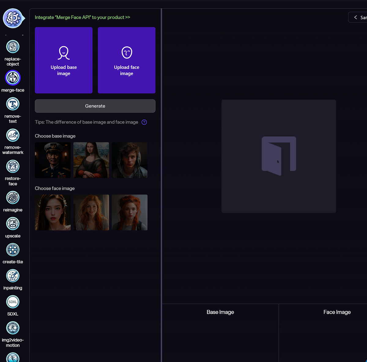Open the replace-object tool
The height and width of the screenshot is (362, 367).
click(13, 47)
